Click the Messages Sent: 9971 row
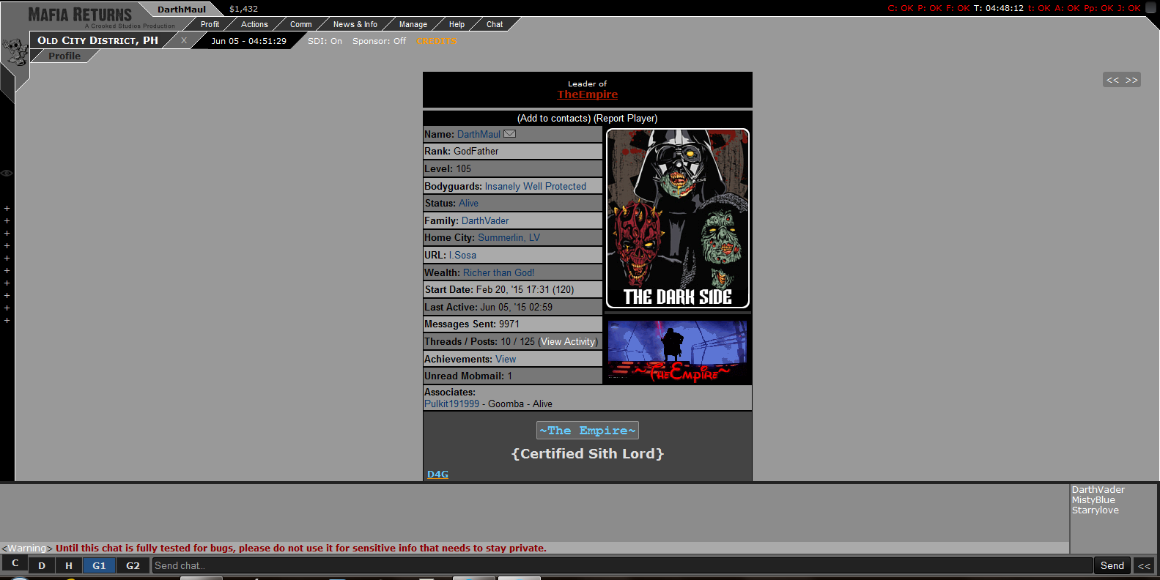The image size is (1160, 580). tap(512, 324)
